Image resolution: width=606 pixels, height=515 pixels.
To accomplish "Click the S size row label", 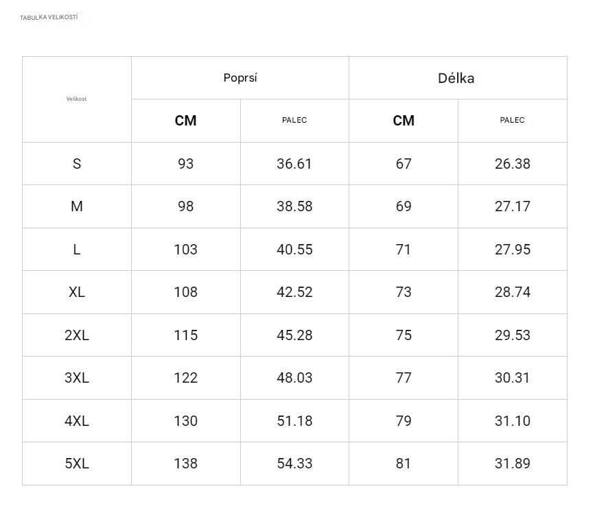I will click(77, 164).
